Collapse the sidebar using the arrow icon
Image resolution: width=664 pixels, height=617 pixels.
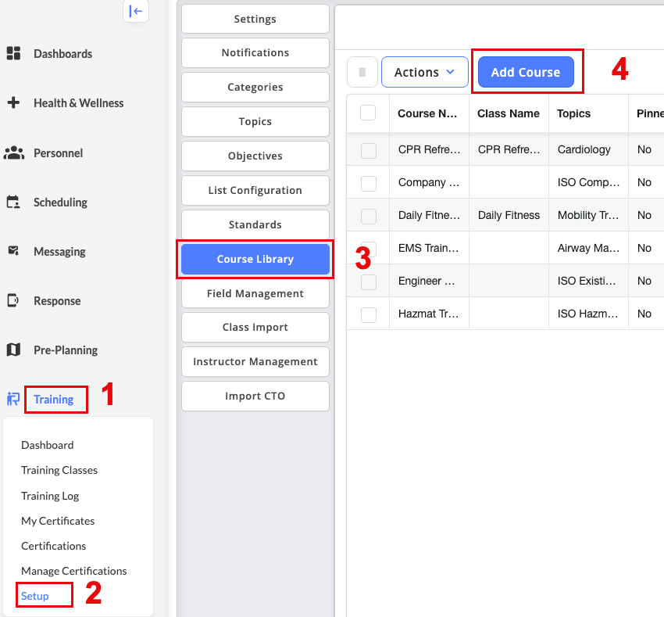[x=136, y=11]
